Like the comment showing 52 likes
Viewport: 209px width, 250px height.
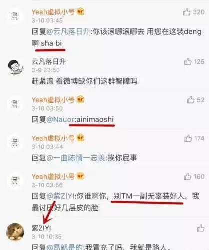(191, 100)
